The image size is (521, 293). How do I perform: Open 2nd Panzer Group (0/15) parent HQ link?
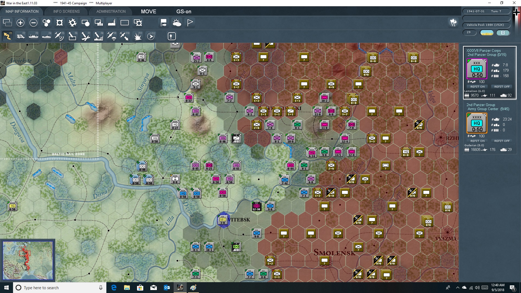click(487, 55)
